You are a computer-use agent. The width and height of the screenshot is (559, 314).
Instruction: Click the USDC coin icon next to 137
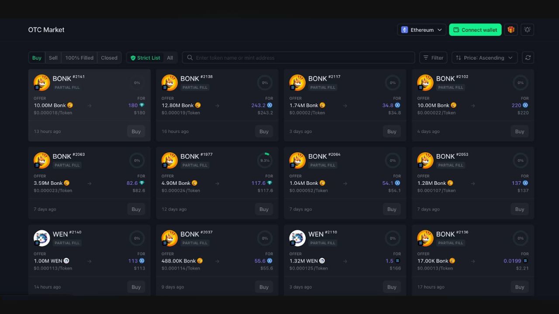click(x=525, y=183)
